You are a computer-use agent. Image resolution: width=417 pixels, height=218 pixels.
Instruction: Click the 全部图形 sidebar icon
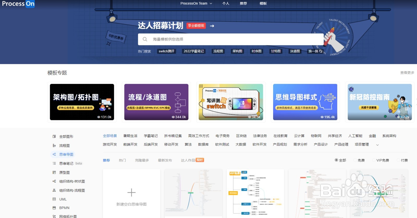[x=54, y=136]
